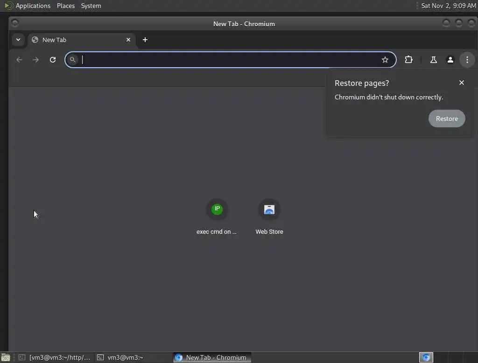This screenshot has width=478, height=363.
Task: Click the back navigation arrow
Action: (x=19, y=60)
